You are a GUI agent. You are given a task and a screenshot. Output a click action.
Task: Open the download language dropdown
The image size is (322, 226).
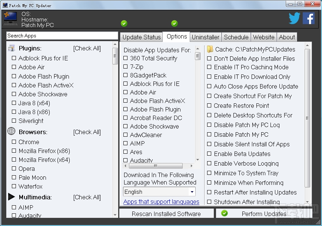[192, 192]
